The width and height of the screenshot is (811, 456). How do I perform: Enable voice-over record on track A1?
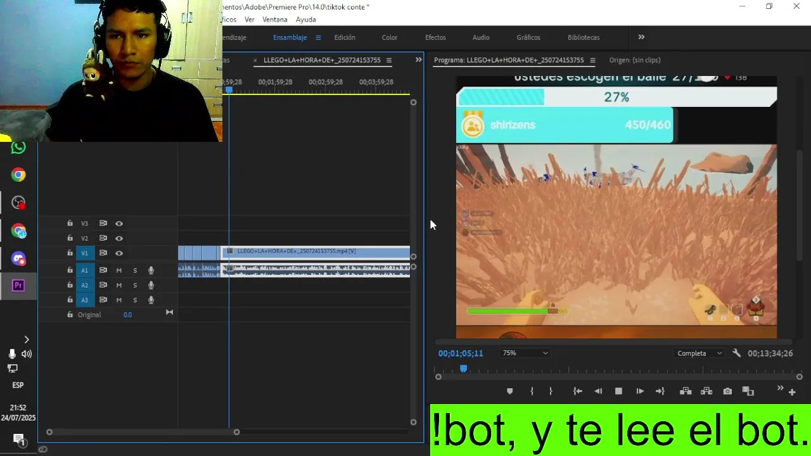click(151, 270)
